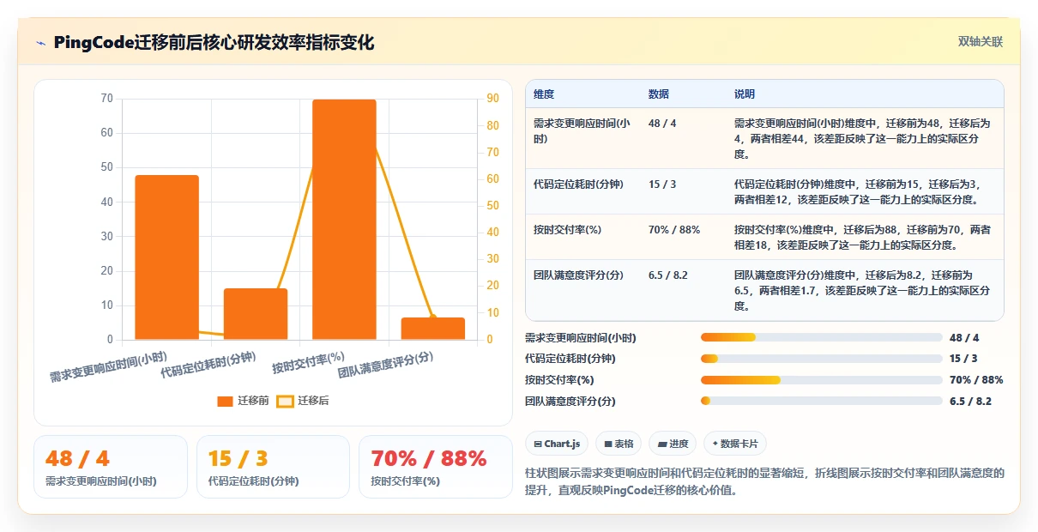The image size is (1038, 532).
Task: Click the 维度 column header in the table
Action: click(x=544, y=94)
